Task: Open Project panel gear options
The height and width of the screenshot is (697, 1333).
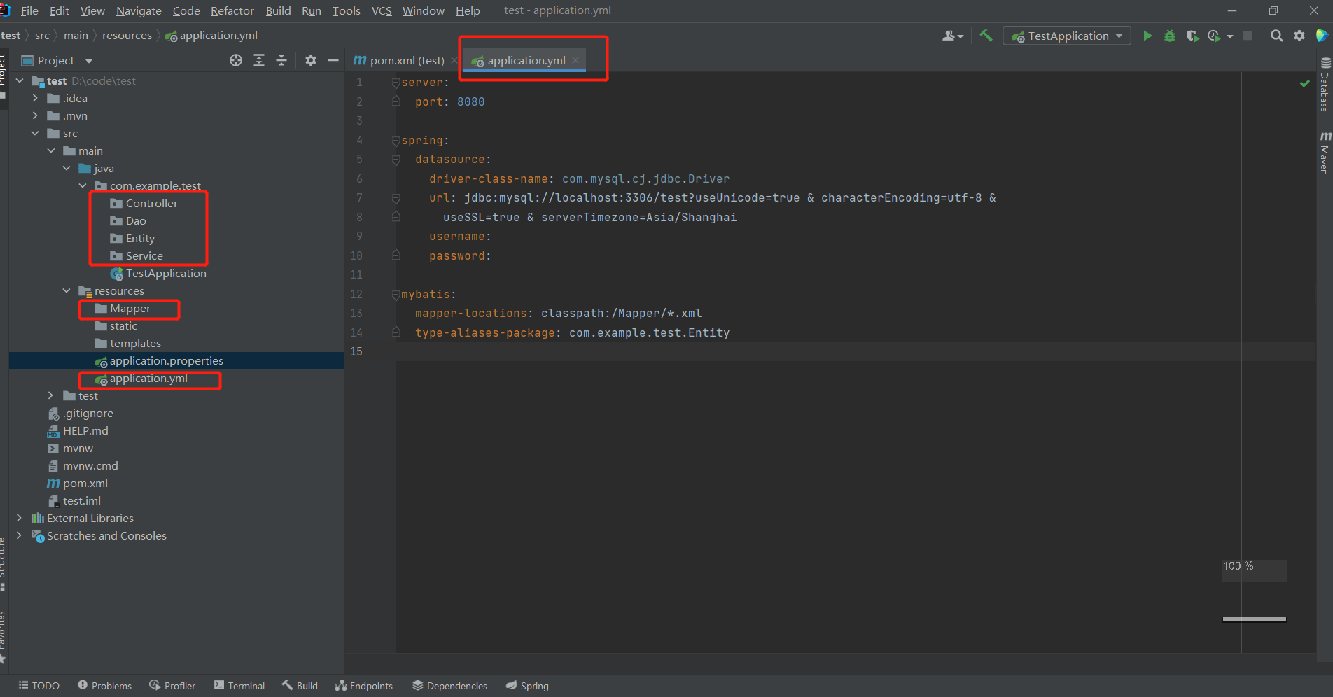Action: click(311, 61)
